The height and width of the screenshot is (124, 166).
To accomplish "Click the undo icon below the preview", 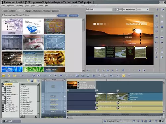I will [x=88, y=70].
